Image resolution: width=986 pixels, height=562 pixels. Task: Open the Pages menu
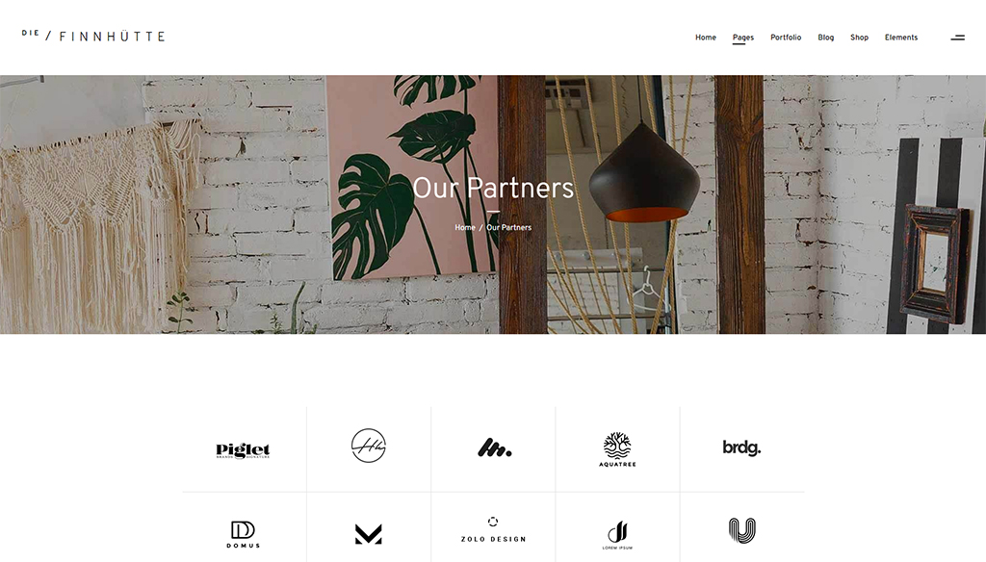tap(742, 38)
